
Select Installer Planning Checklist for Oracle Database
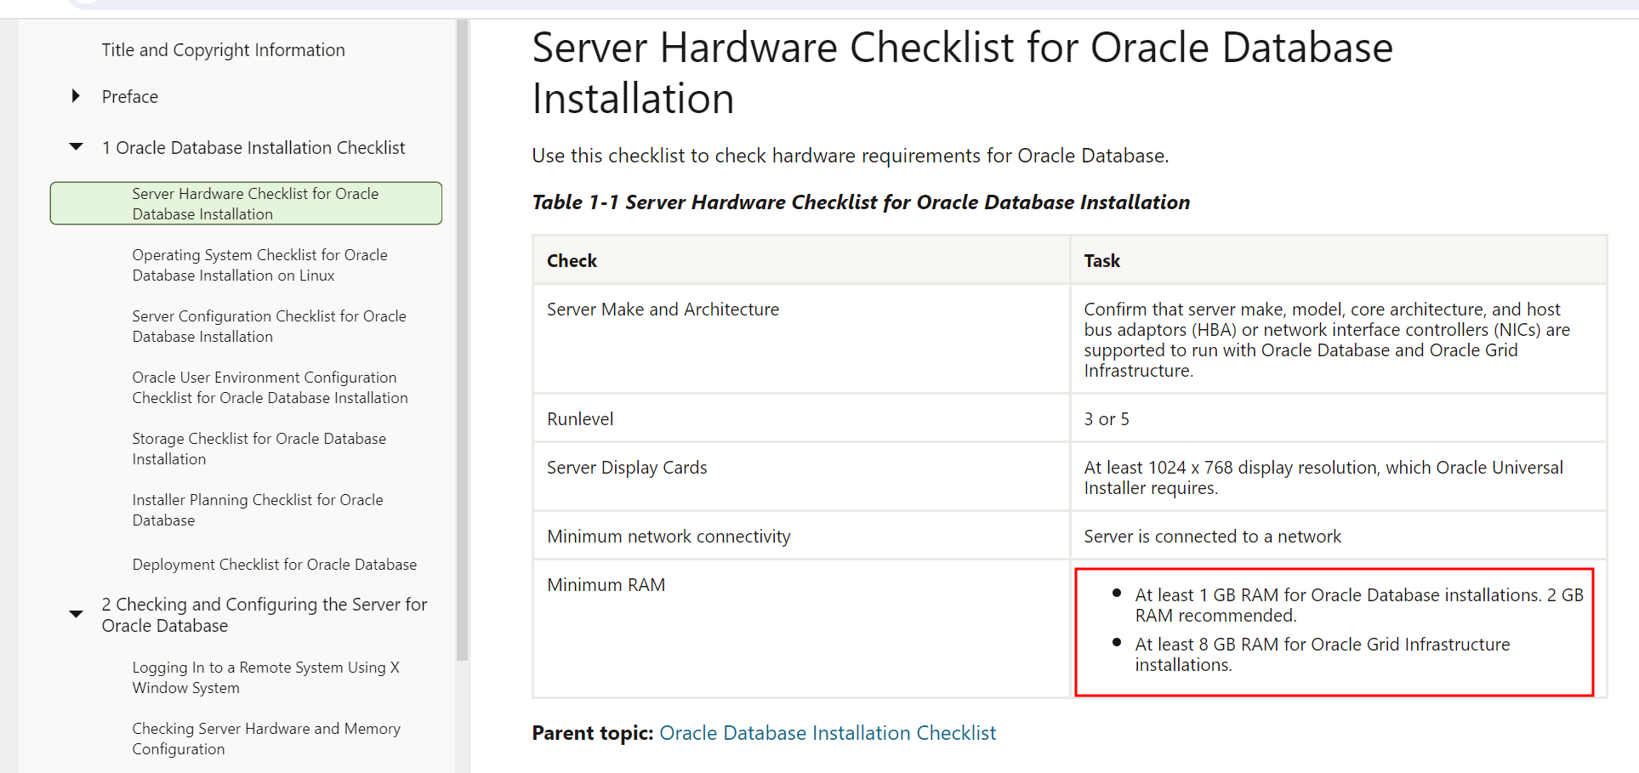point(257,510)
